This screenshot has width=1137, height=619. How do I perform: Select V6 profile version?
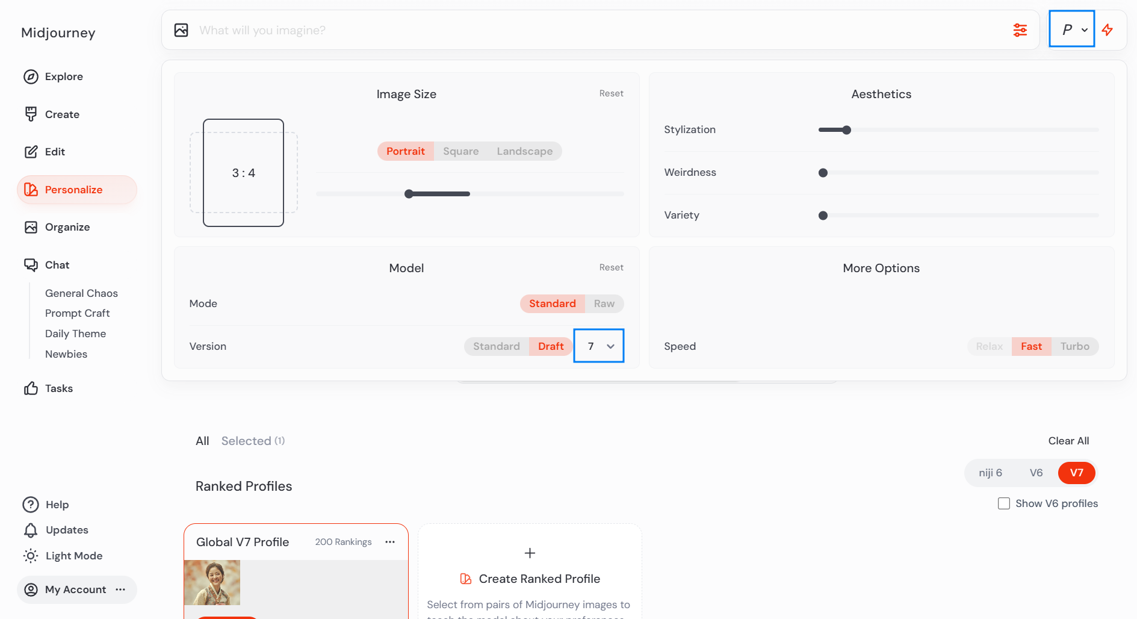tap(1036, 473)
